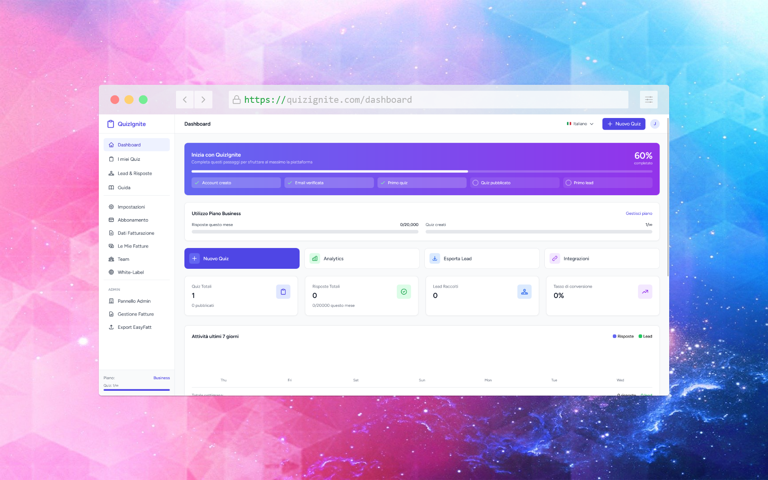Select the Lead & Risposte people icon

(111, 173)
